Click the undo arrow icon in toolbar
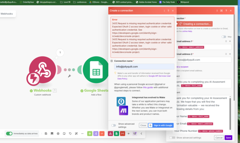Viewport: 240px width, 143px height. (70, 134)
